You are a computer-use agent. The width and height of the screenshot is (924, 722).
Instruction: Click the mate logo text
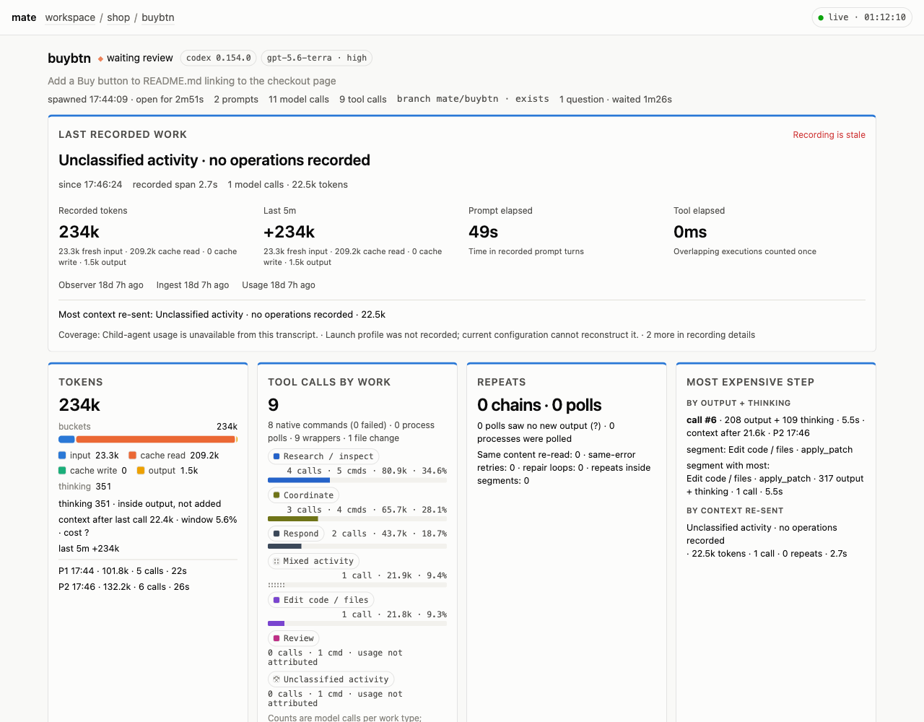tap(24, 17)
